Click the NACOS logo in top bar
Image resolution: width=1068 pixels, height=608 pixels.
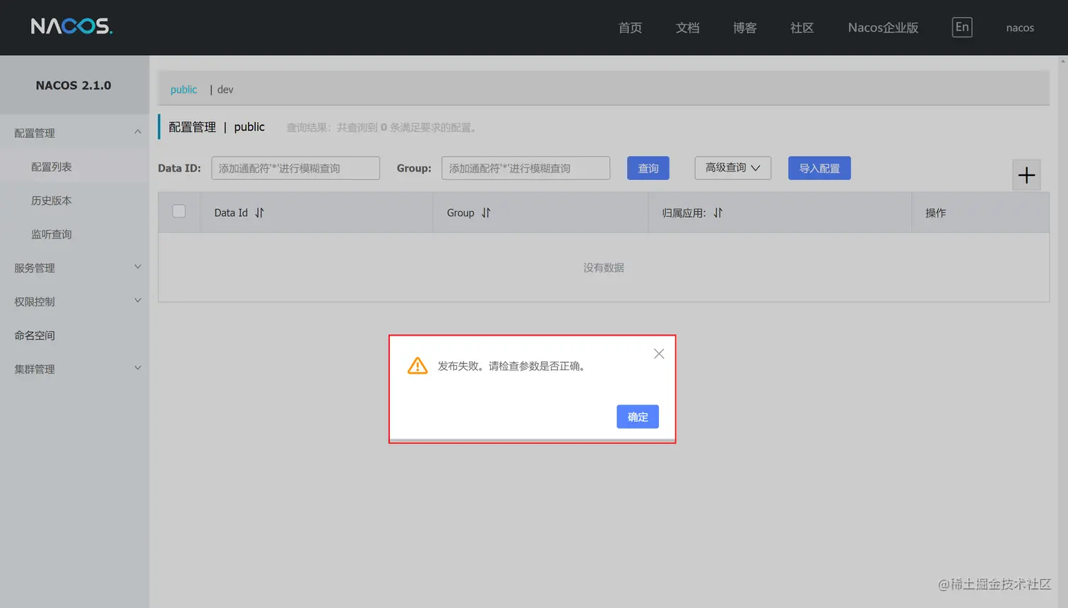(71, 26)
